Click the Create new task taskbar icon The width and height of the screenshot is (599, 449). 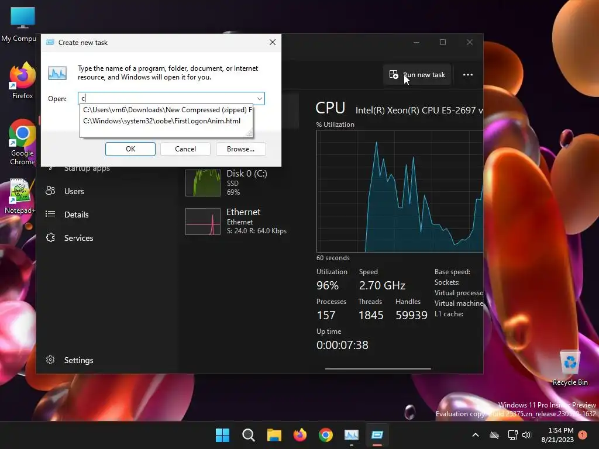[377, 435]
